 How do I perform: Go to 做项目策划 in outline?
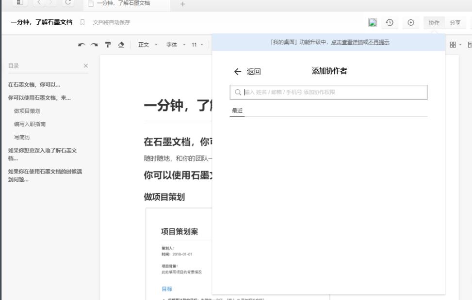pyautogui.click(x=27, y=111)
